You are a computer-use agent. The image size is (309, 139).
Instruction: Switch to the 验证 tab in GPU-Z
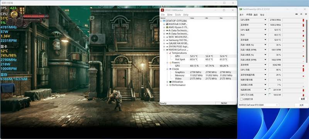pyautogui.click(x=262, y=15)
